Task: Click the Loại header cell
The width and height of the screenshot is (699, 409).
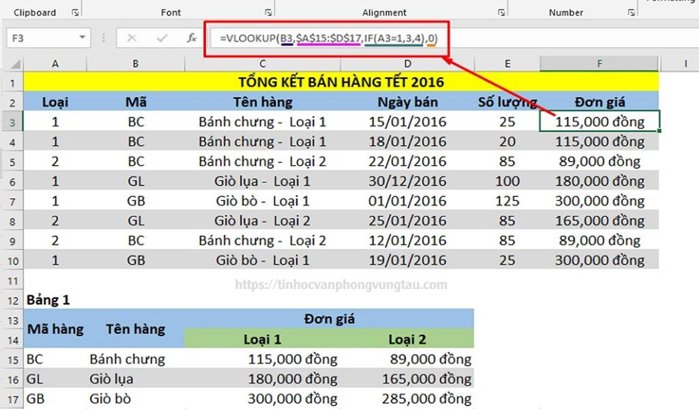Action: [x=55, y=102]
